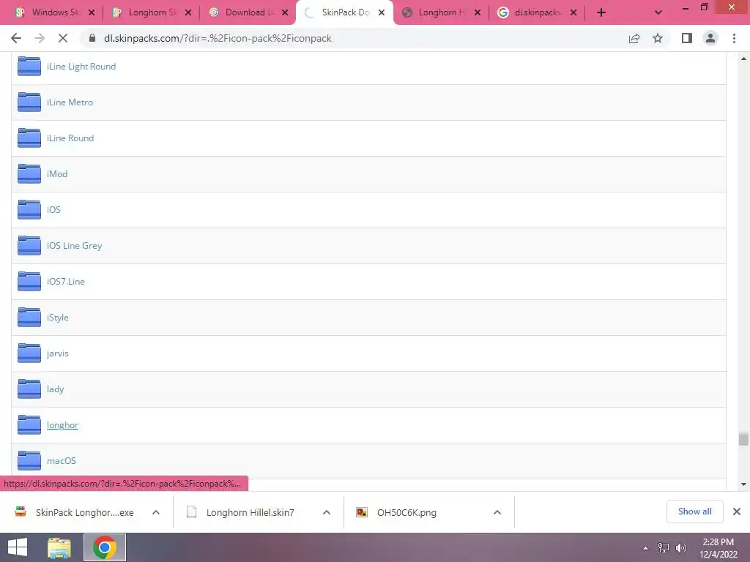Viewport: 750px width, 562px height.
Task: Open the macOS folder link
Action: pos(62,461)
